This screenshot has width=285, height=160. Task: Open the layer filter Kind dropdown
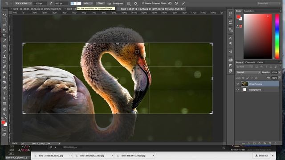click(x=244, y=67)
